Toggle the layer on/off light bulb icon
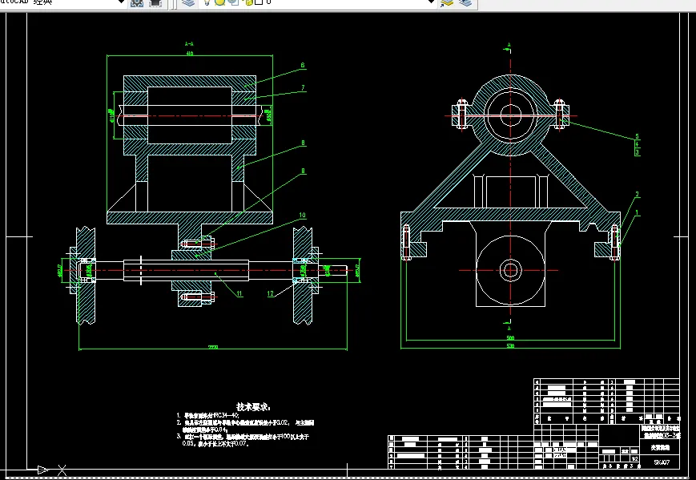The image size is (696, 480). [x=206, y=2]
